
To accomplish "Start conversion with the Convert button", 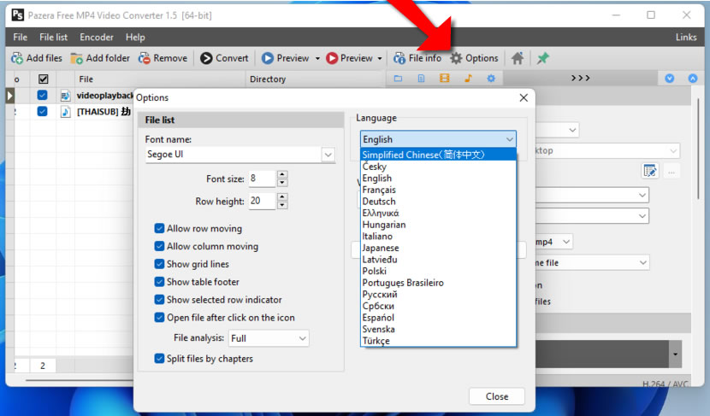I will click(225, 58).
